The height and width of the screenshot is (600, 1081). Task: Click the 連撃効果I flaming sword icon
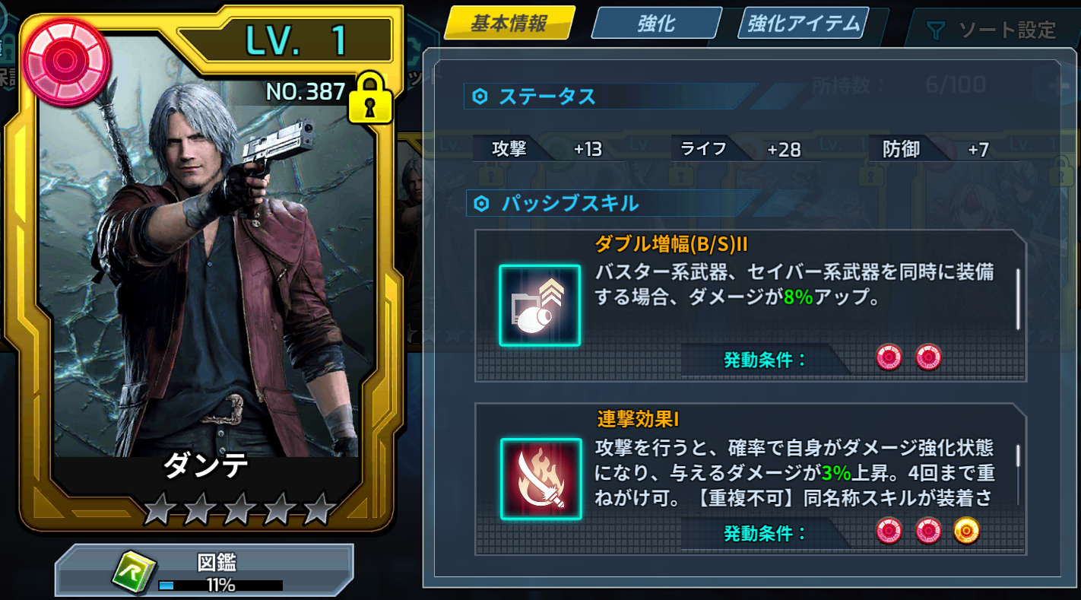[540, 479]
